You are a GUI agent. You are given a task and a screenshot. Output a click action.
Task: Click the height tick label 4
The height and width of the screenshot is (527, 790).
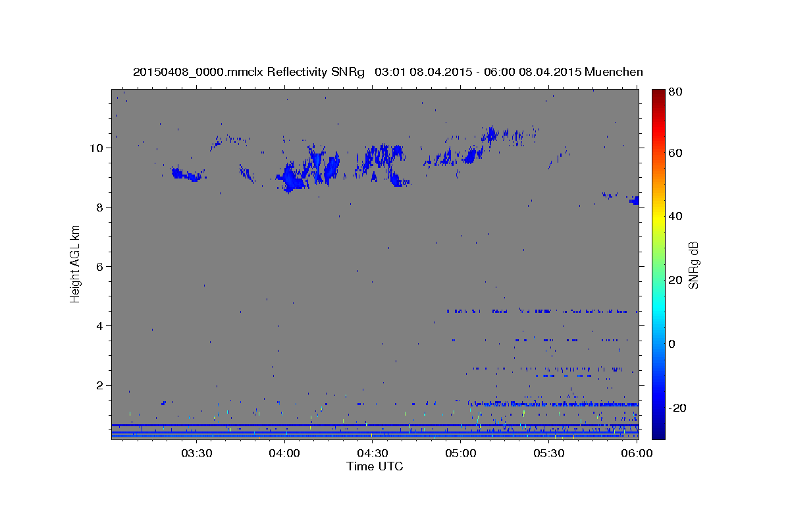pyautogui.click(x=99, y=326)
